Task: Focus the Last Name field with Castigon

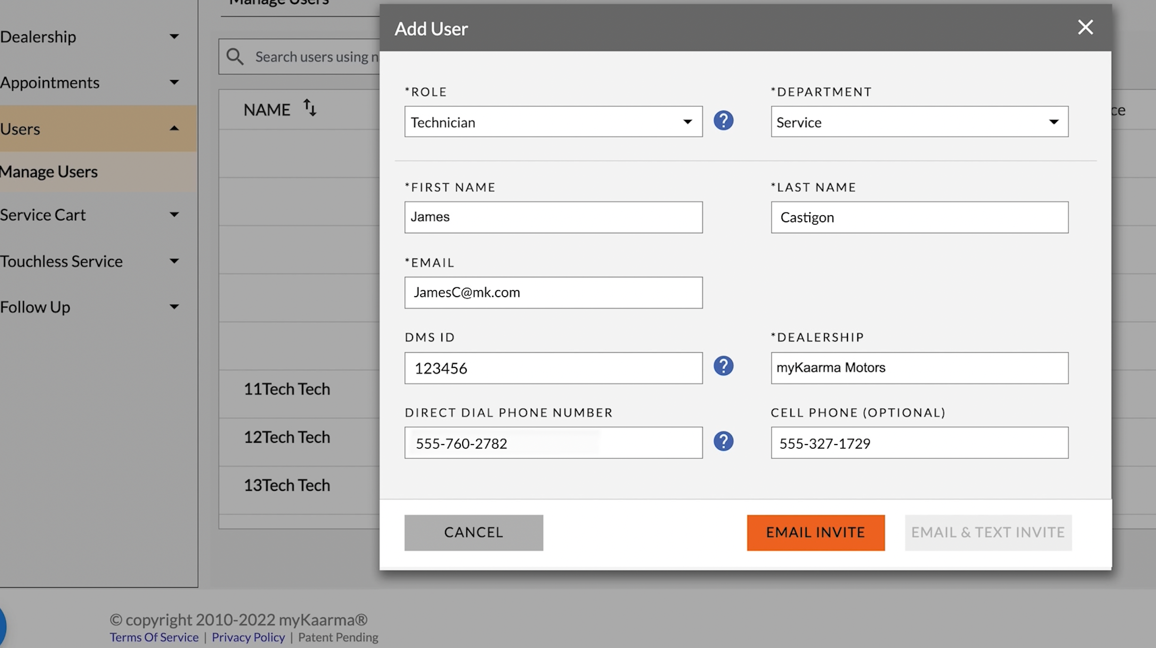Action: tap(920, 217)
